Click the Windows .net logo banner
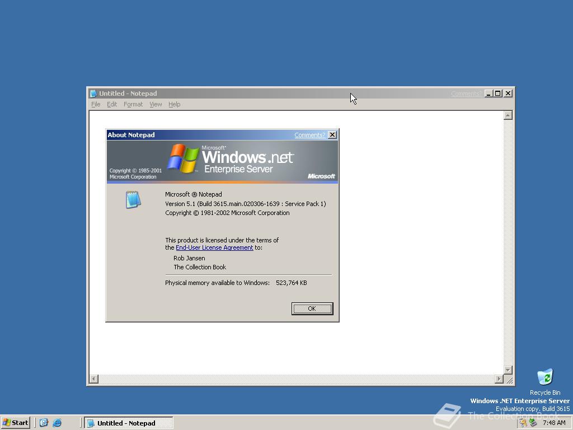The height and width of the screenshot is (430, 573). coord(222,162)
